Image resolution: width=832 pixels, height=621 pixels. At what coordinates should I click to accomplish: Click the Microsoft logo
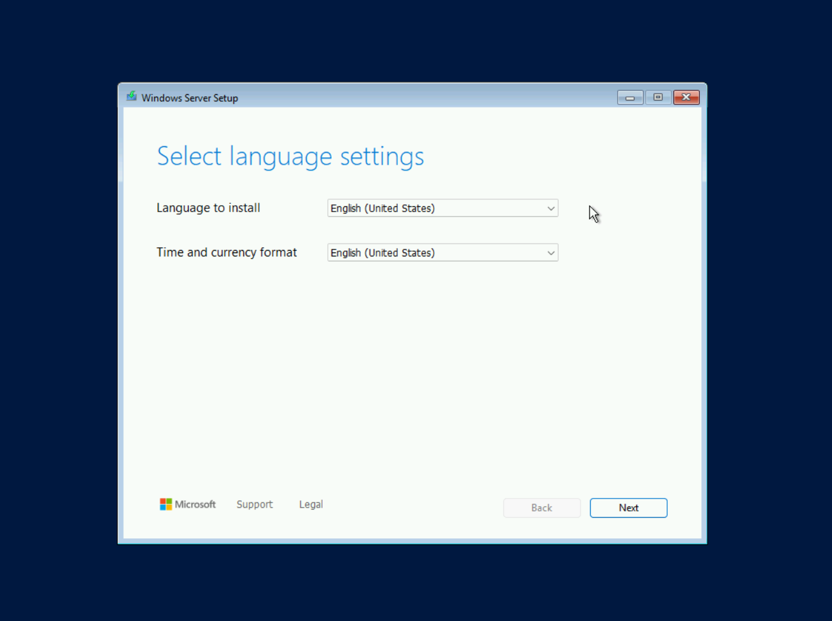(188, 504)
